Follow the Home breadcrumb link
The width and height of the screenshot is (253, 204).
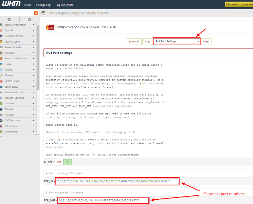51,13
